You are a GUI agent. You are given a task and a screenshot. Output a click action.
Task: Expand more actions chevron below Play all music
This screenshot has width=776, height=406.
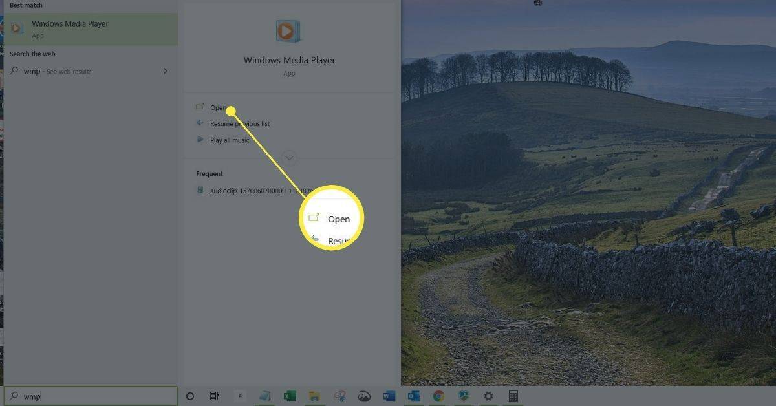tap(289, 158)
